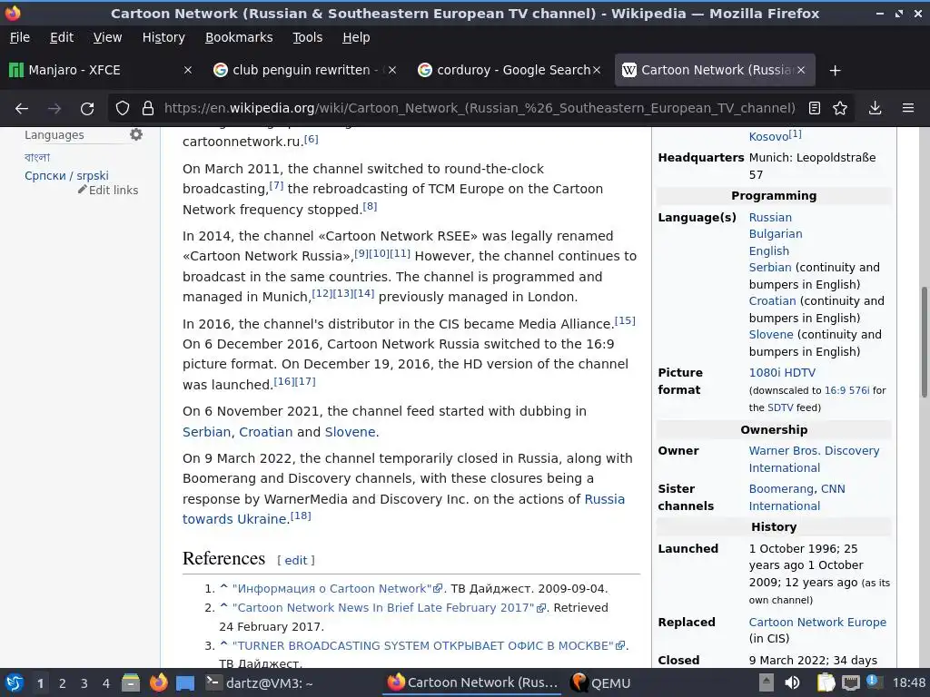Open the Edit menu
930x697 pixels.
(62, 37)
